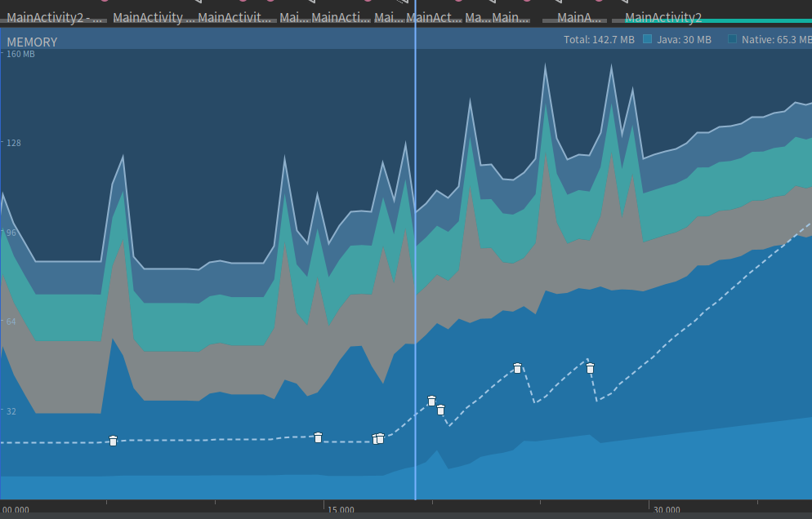Click the Java: 30 MB legend text
Screen dimensions: 812x519
point(684,39)
